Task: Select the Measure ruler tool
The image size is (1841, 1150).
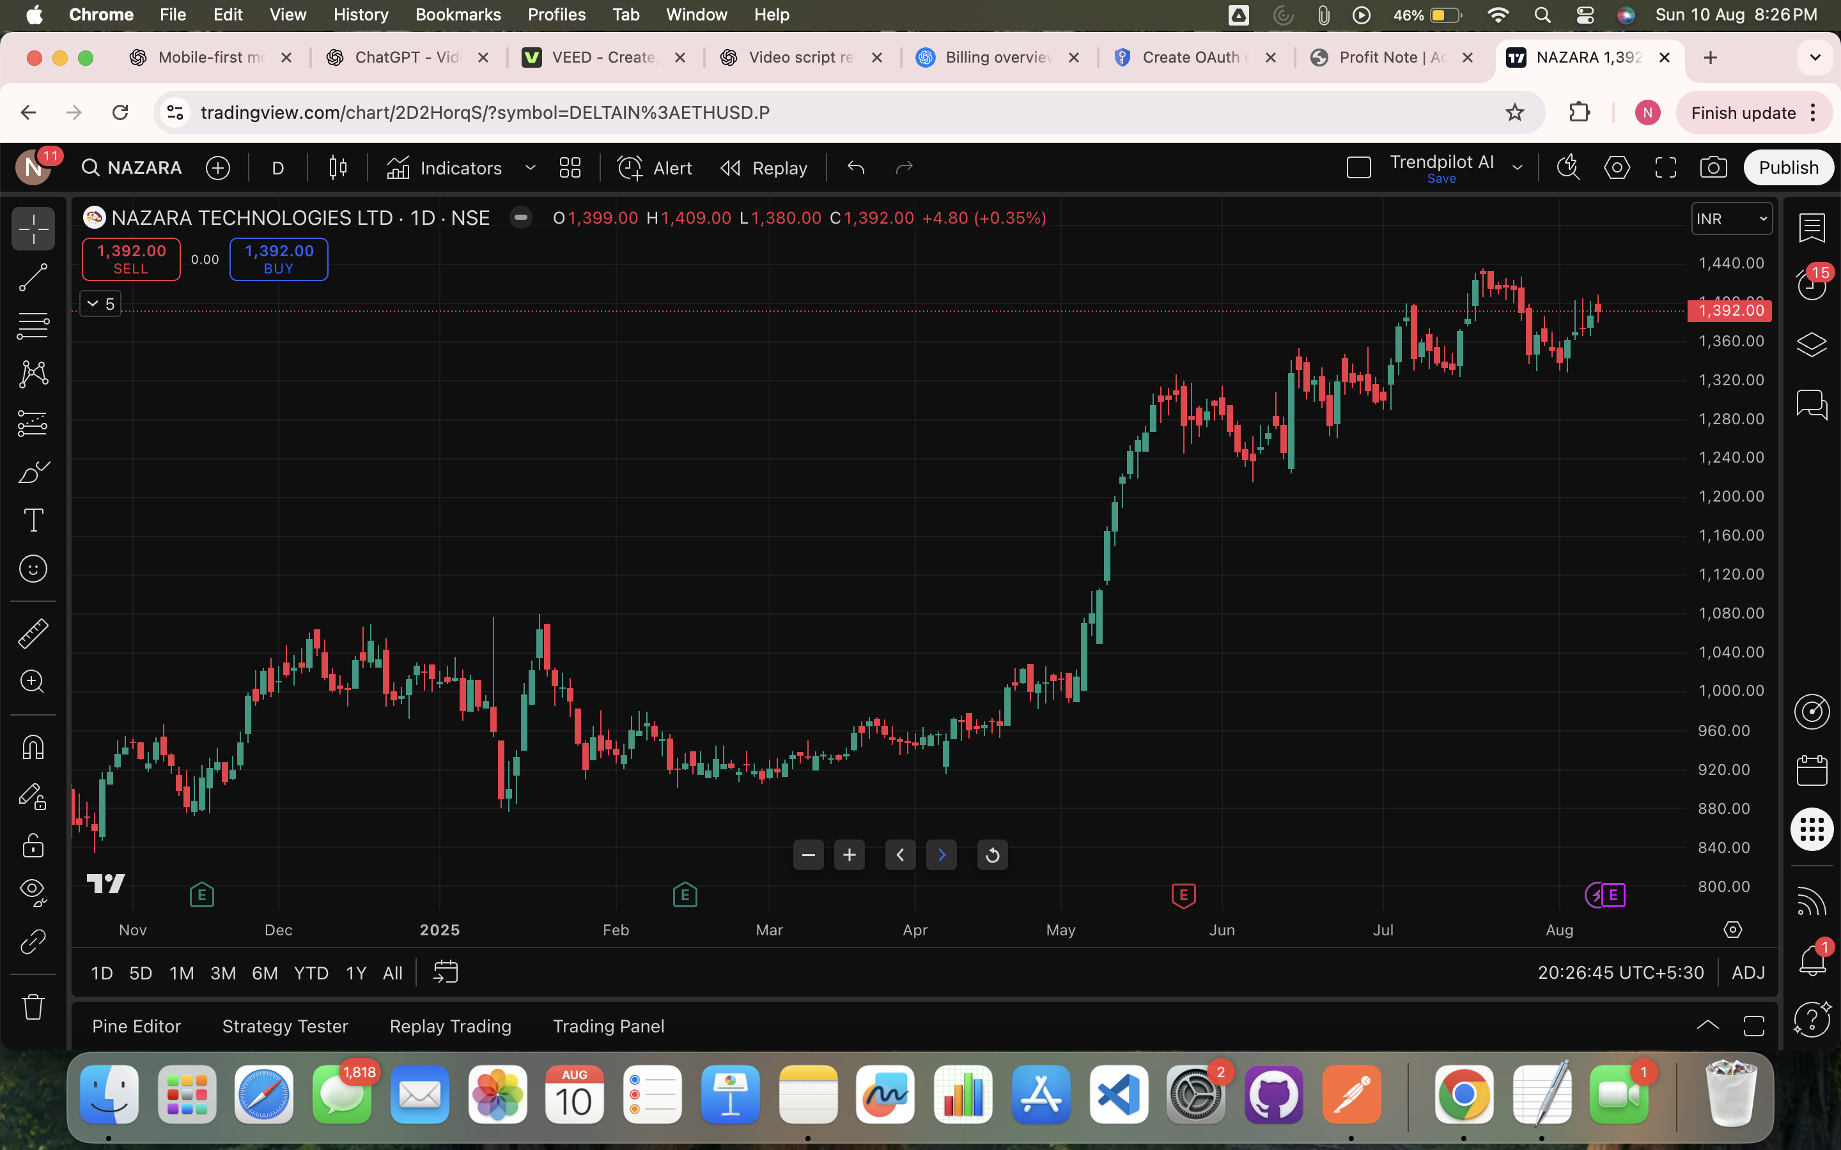Action: 33,632
